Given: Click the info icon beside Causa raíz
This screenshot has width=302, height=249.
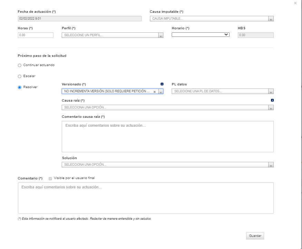Looking at the screenshot, I should [272, 100].
